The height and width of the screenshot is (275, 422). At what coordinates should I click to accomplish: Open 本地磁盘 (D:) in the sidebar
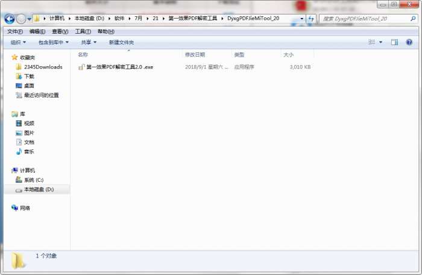pyautogui.click(x=39, y=190)
